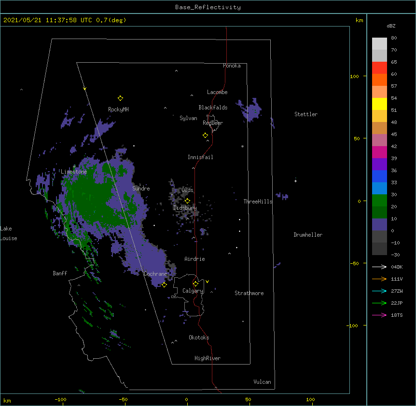
Task: Click the yellow station marker near Olds
Action: (187, 201)
